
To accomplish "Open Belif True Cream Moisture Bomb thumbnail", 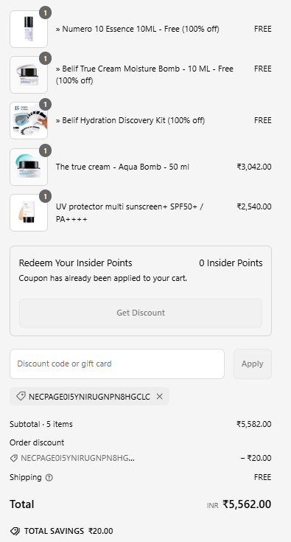I will [x=29, y=74].
